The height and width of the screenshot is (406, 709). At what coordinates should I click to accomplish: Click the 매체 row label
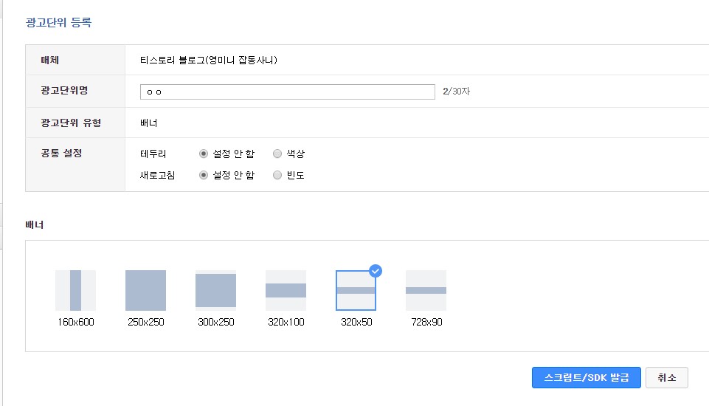click(x=49, y=60)
